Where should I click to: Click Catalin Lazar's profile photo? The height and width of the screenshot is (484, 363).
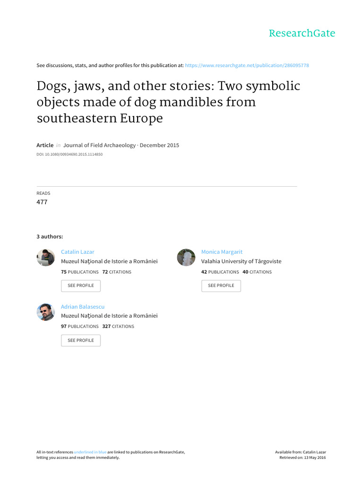pyautogui.click(x=46, y=258)
